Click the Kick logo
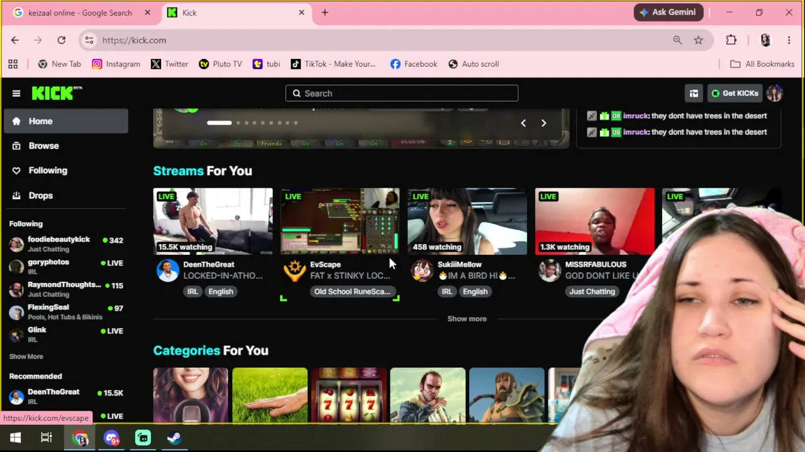Viewport: 805px width, 452px height. click(57, 93)
